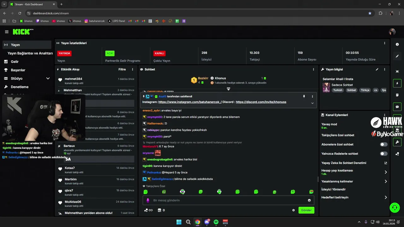Screen dimensions: 404x227
Task: Open the Filtre option in Etkinlik Akışı
Action: [122, 69]
